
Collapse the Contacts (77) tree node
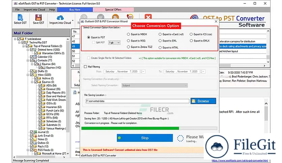pos(28,61)
